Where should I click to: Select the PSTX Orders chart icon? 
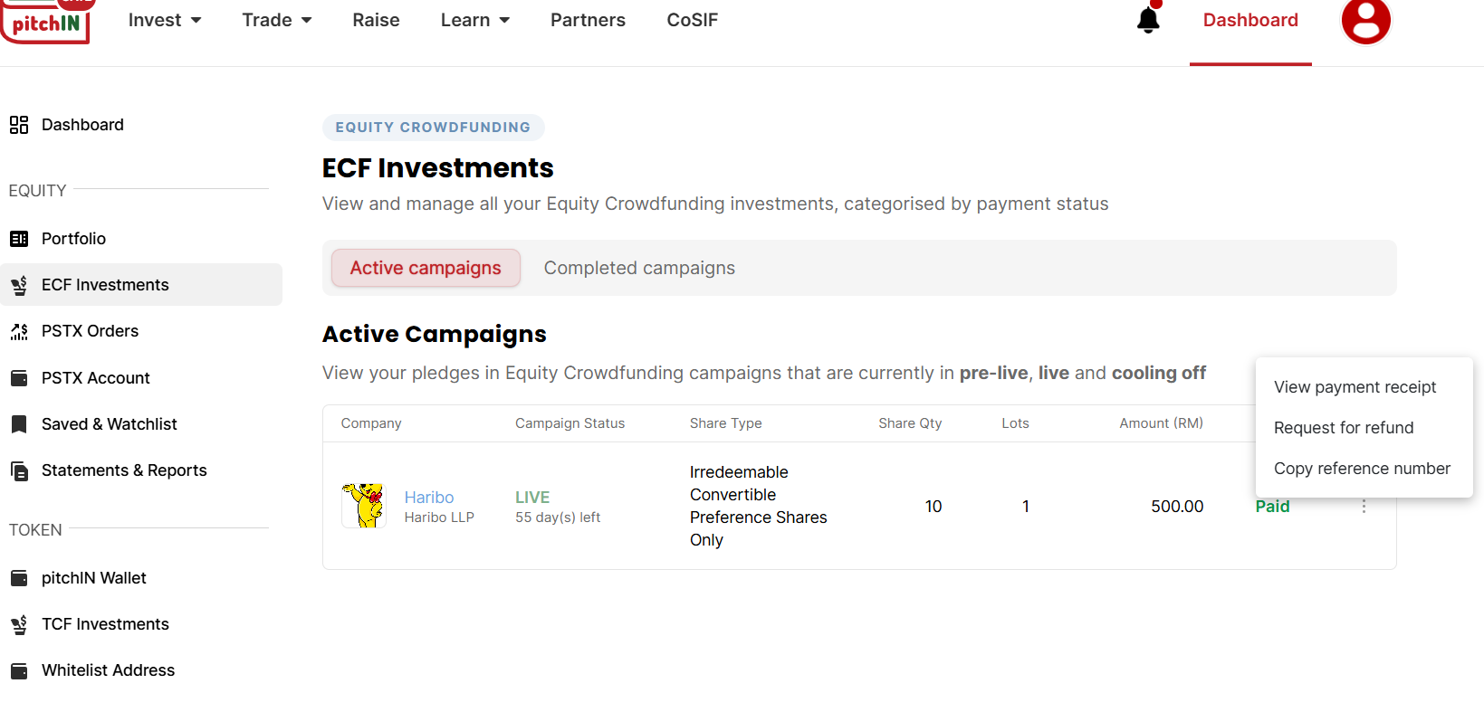coord(19,332)
